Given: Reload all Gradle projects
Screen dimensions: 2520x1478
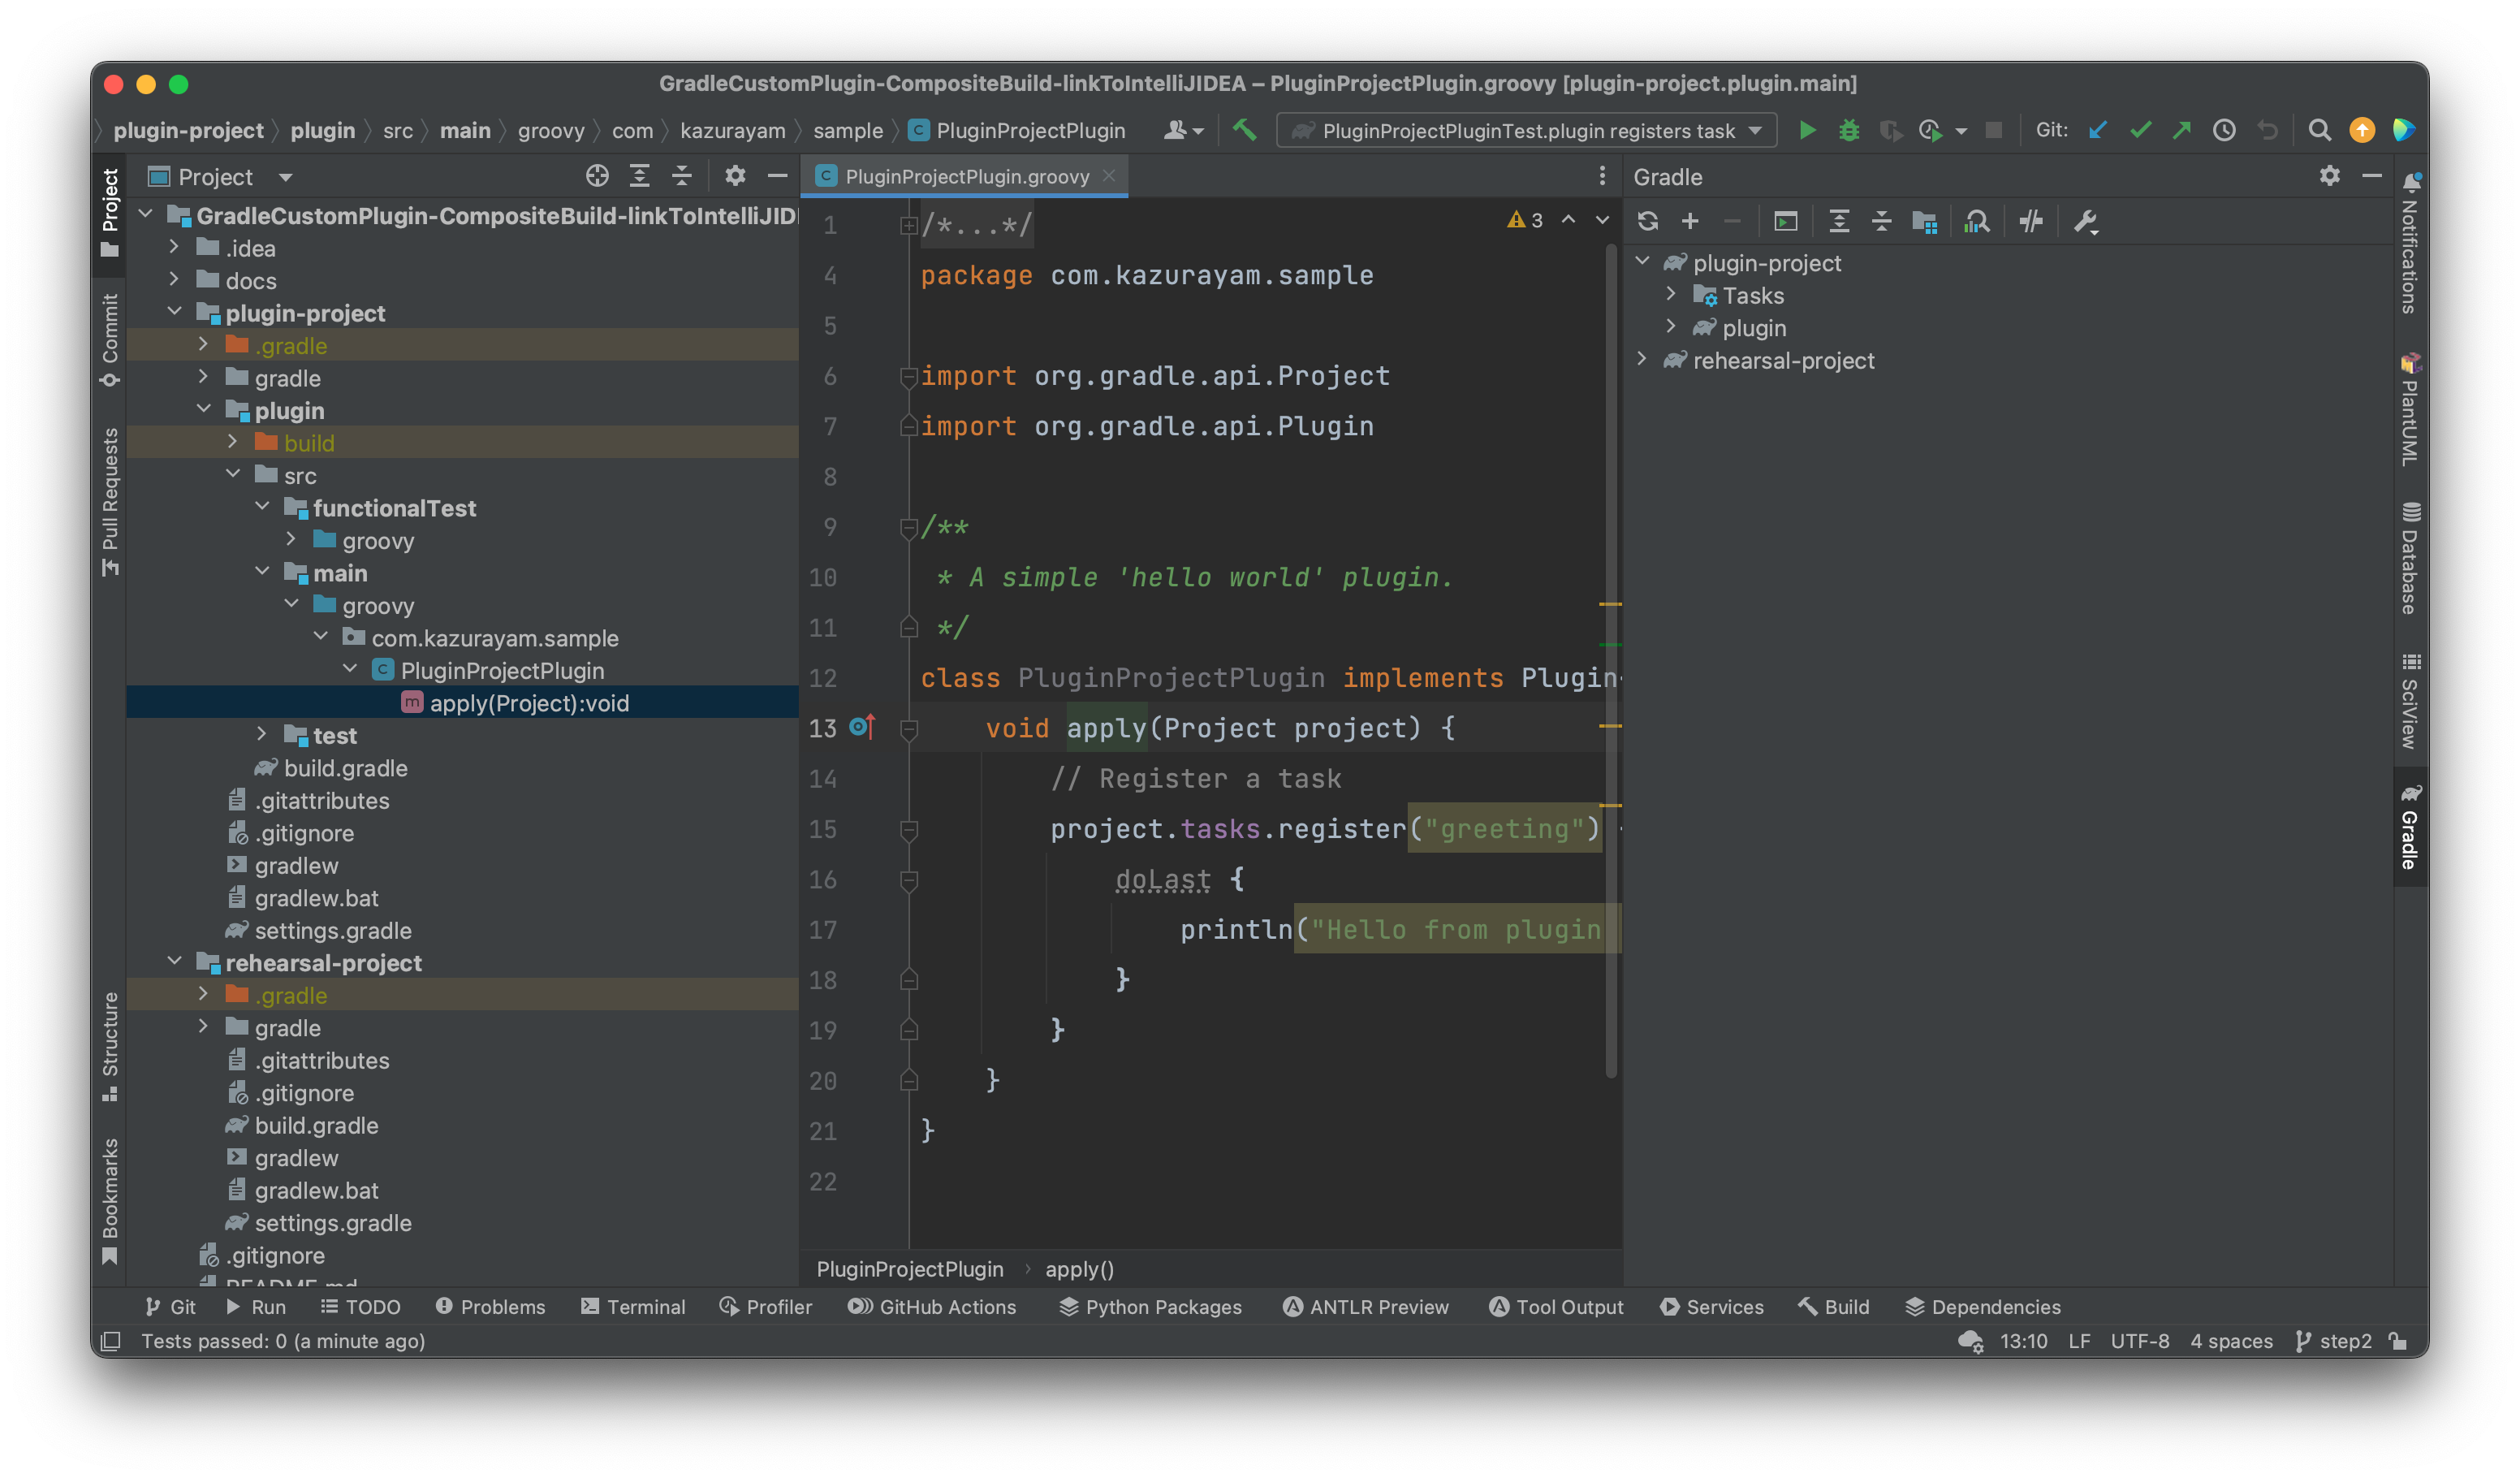Looking at the screenshot, I should [x=1648, y=221].
